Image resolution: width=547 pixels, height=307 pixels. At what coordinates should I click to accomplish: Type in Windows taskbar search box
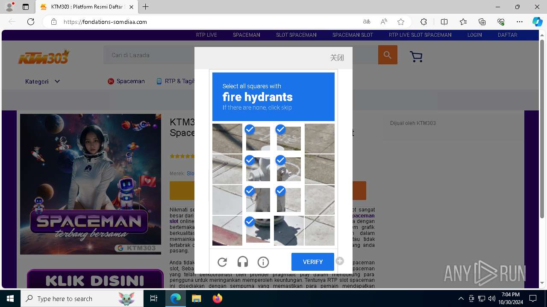pyautogui.click(x=82, y=298)
